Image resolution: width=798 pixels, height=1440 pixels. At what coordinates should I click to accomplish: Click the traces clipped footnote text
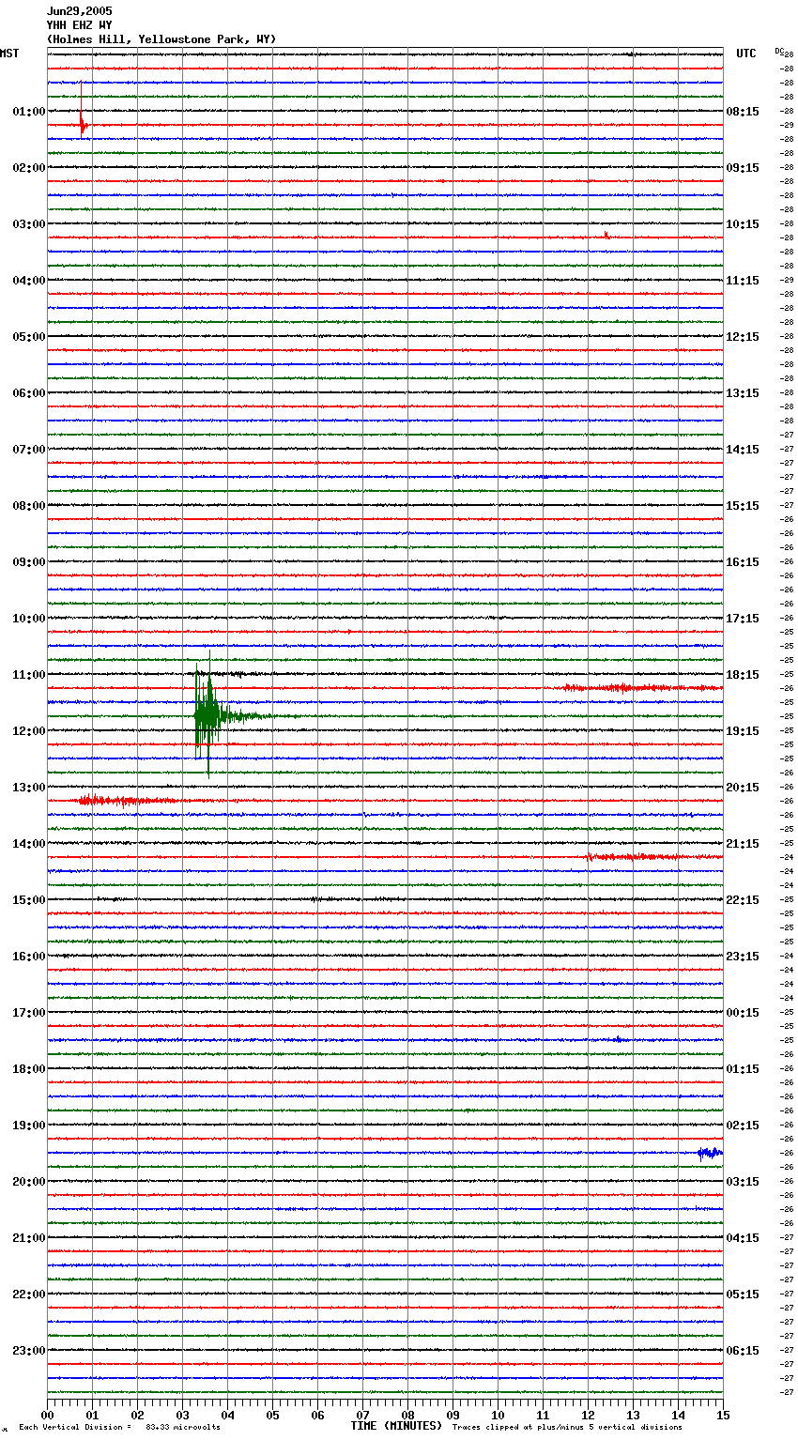tap(567, 1427)
